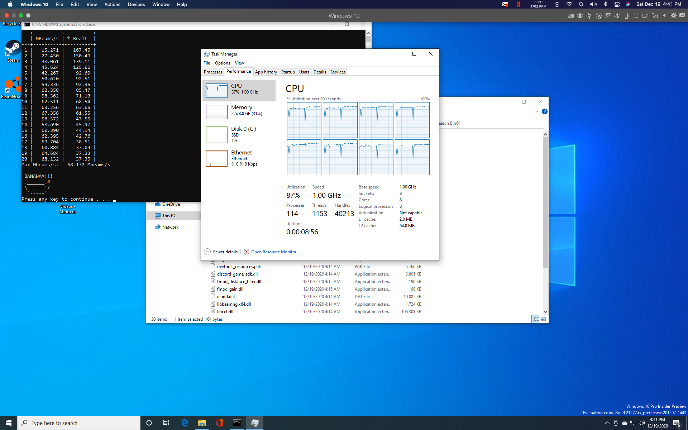Open the Explorer help question mark icon
The height and width of the screenshot is (430, 688).
click(x=544, y=111)
